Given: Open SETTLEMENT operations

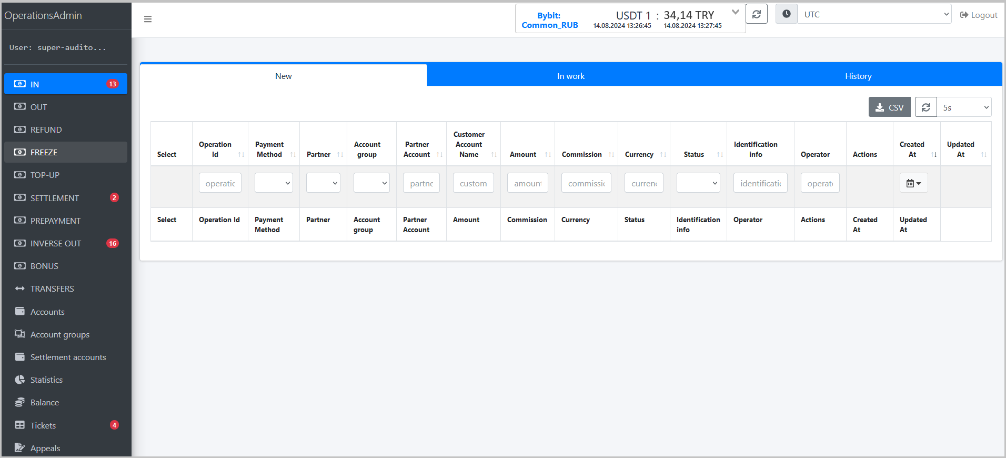Looking at the screenshot, I should coord(66,198).
